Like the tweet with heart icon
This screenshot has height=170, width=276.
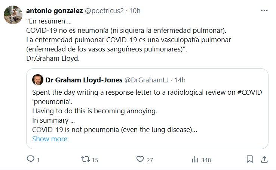140,160
